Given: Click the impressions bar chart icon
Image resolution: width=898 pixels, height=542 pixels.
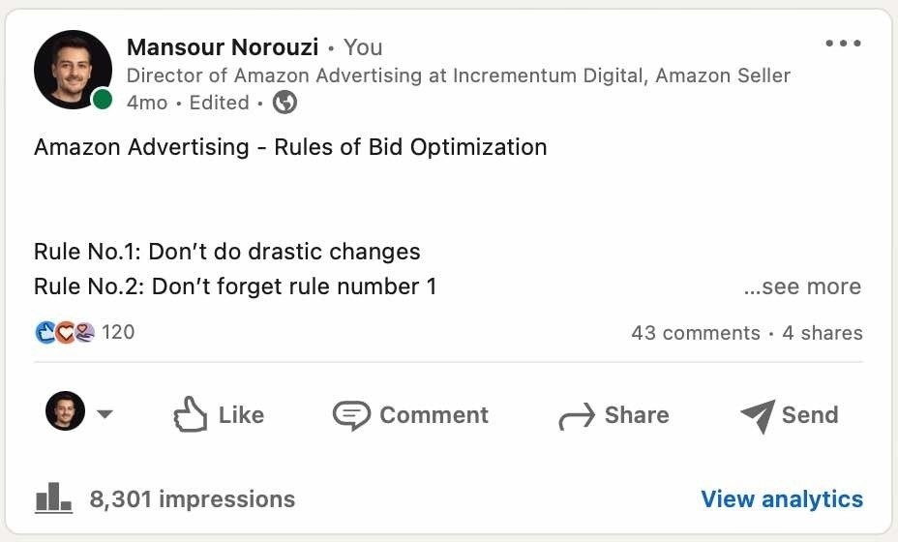Looking at the screenshot, I should [x=53, y=498].
